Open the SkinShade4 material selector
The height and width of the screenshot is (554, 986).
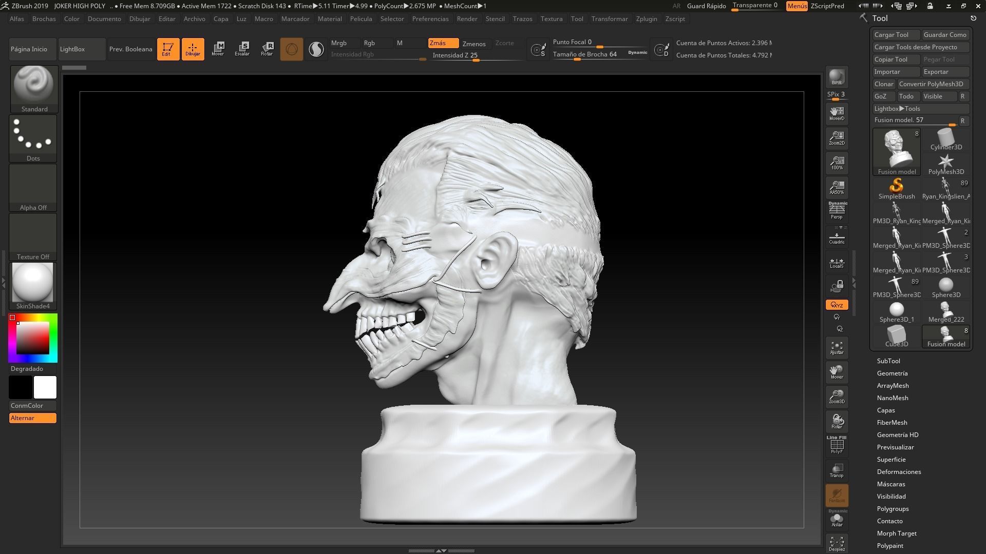coord(33,286)
